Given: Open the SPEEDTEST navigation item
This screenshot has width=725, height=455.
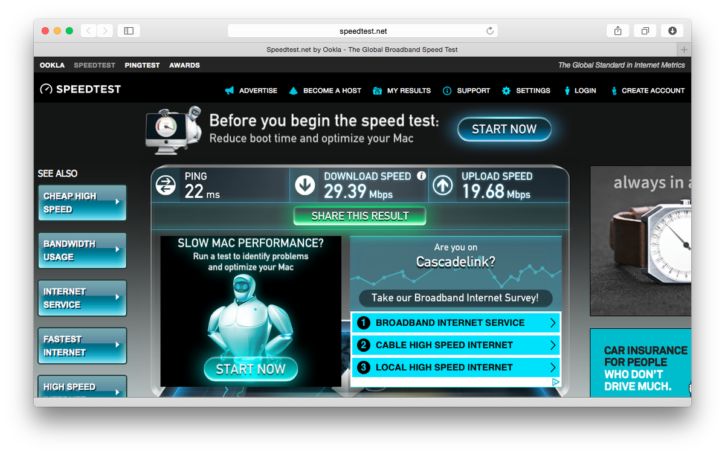Looking at the screenshot, I should 94,65.
